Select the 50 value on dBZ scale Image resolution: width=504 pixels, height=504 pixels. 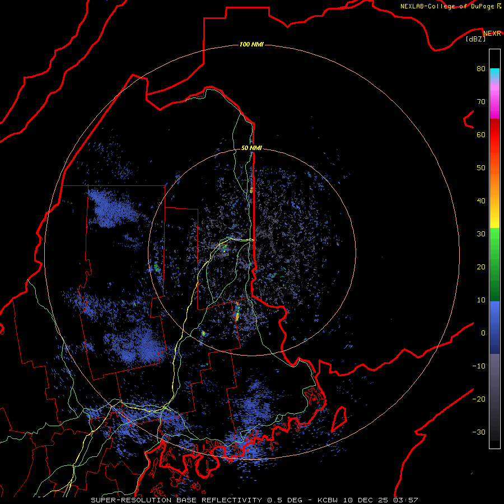coord(481,168)
